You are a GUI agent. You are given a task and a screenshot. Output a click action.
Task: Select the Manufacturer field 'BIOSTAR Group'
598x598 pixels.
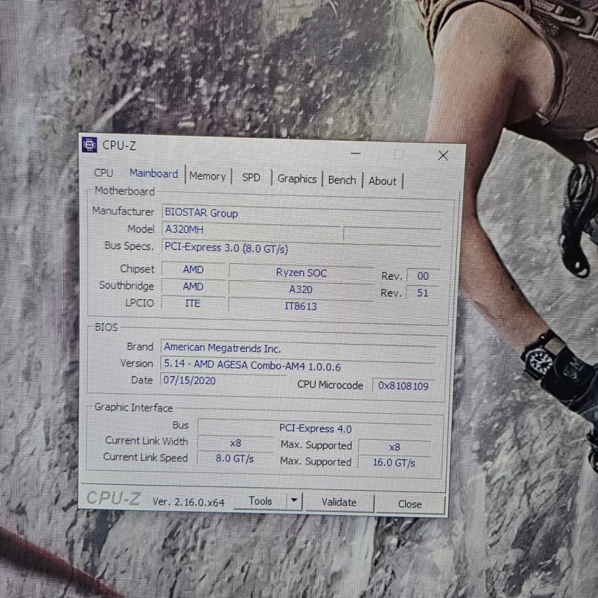tap(303, 214)
